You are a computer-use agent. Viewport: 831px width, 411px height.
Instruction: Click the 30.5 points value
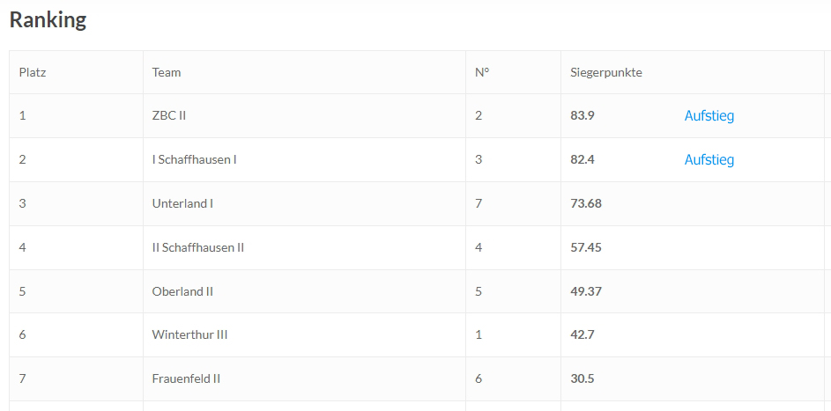582,378
